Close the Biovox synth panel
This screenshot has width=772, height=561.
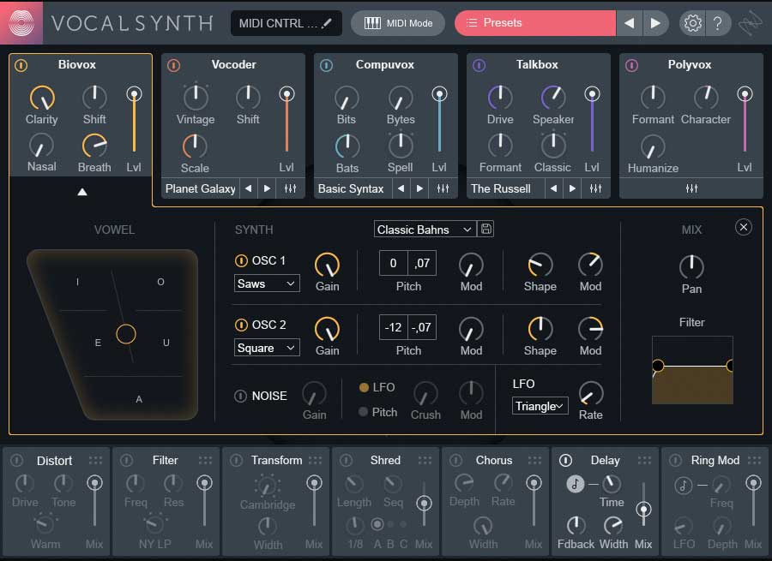tap(744, 227)
